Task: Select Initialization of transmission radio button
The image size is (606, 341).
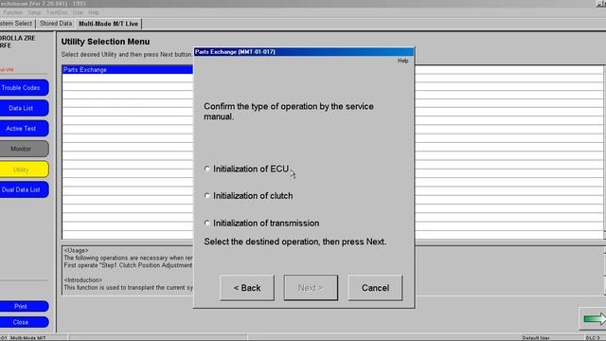Action: pyautogui.click(x=207, y=224)
